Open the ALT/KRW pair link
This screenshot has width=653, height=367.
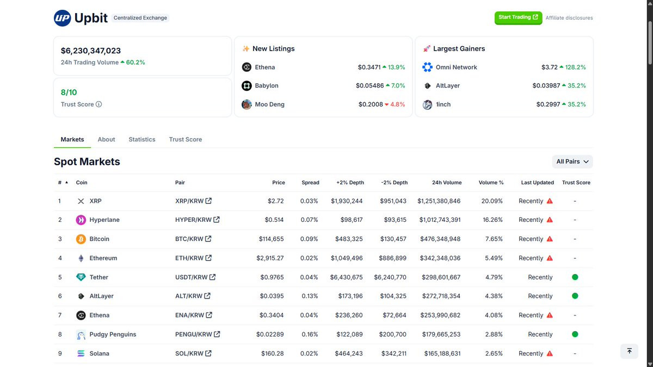pos(193,296)
